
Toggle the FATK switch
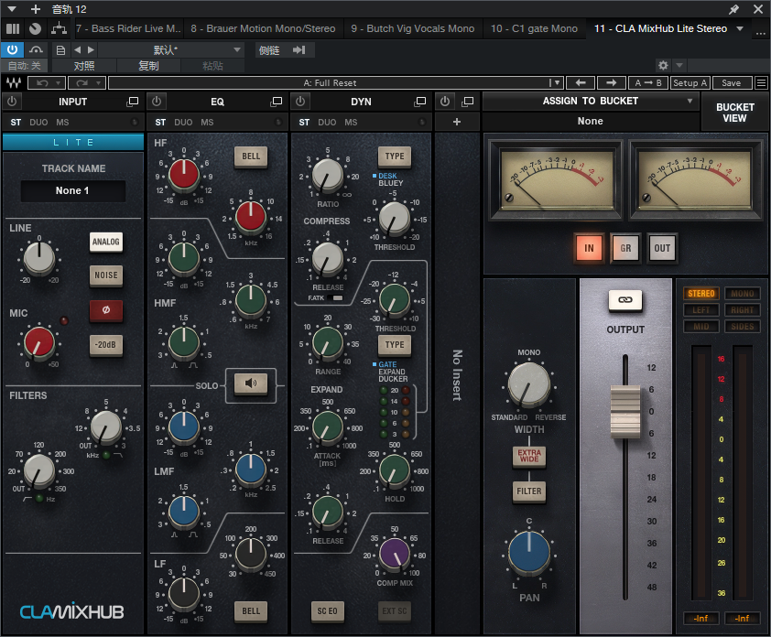(x=337, y=297)
